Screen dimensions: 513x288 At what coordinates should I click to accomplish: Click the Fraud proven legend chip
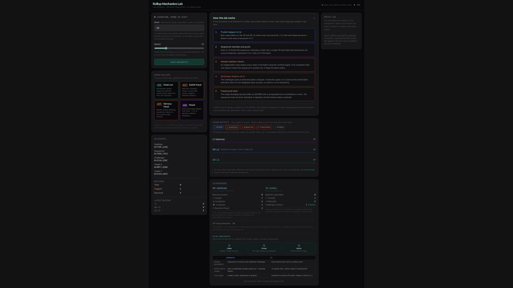point(264,127)
